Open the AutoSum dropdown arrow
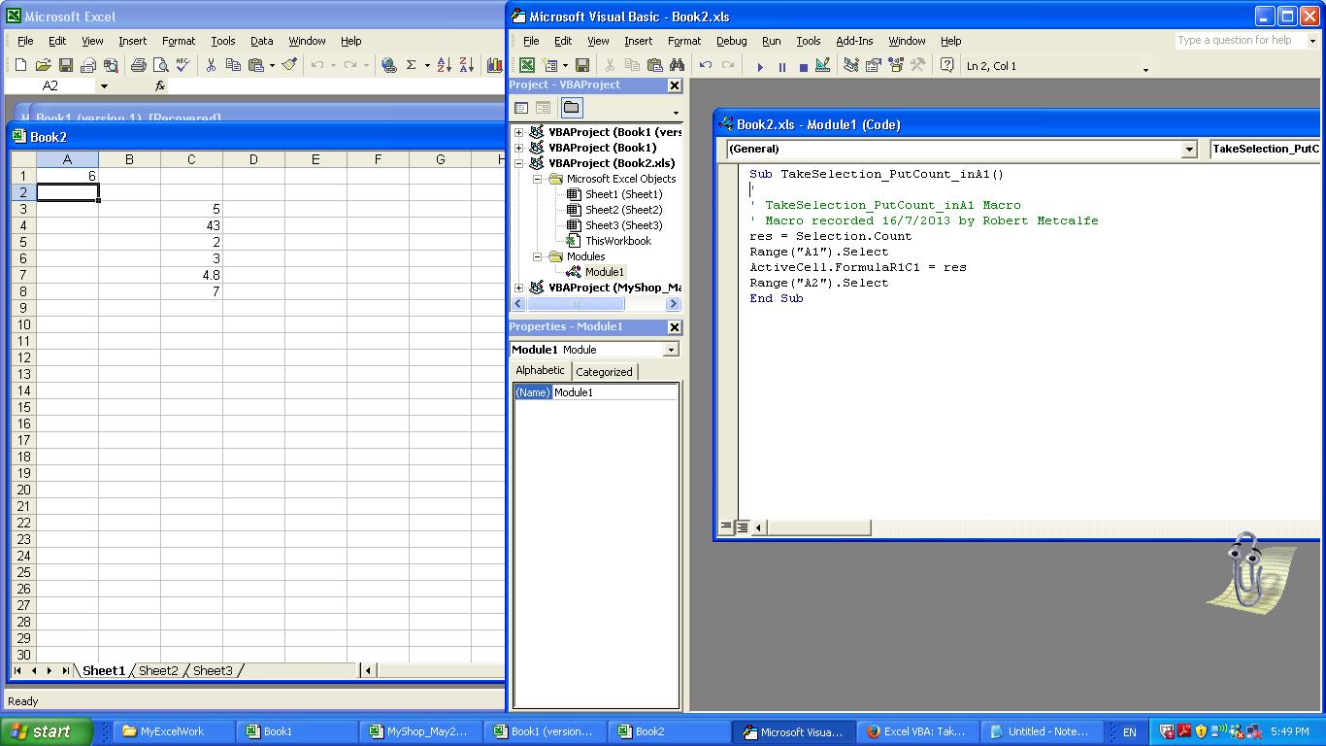Image resolution: width=1326 pixels, height=746 pixels. [426, 65]
